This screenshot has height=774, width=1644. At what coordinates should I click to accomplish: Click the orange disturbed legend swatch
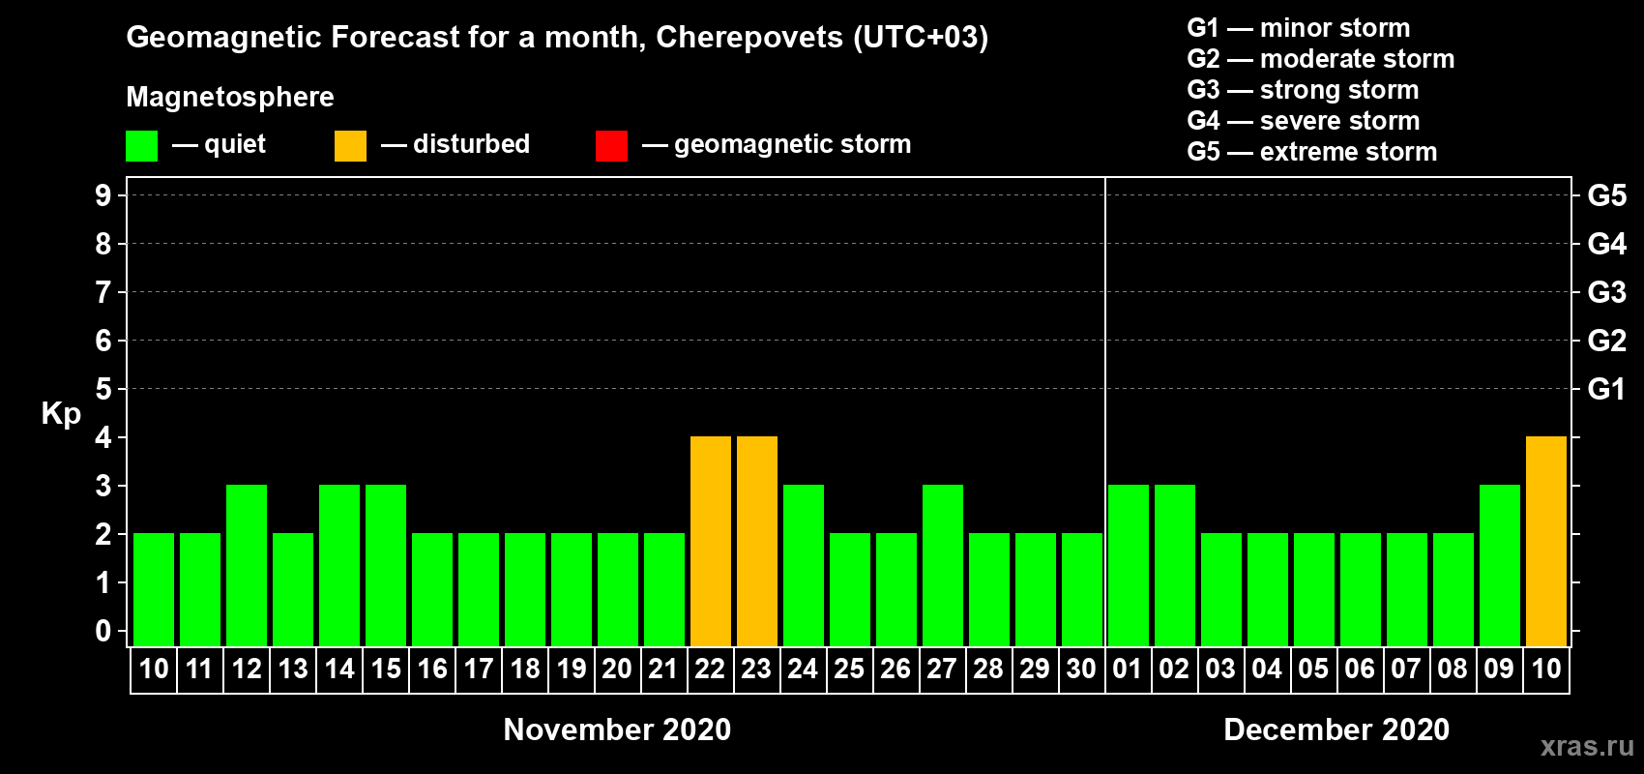tap(350, 146)
